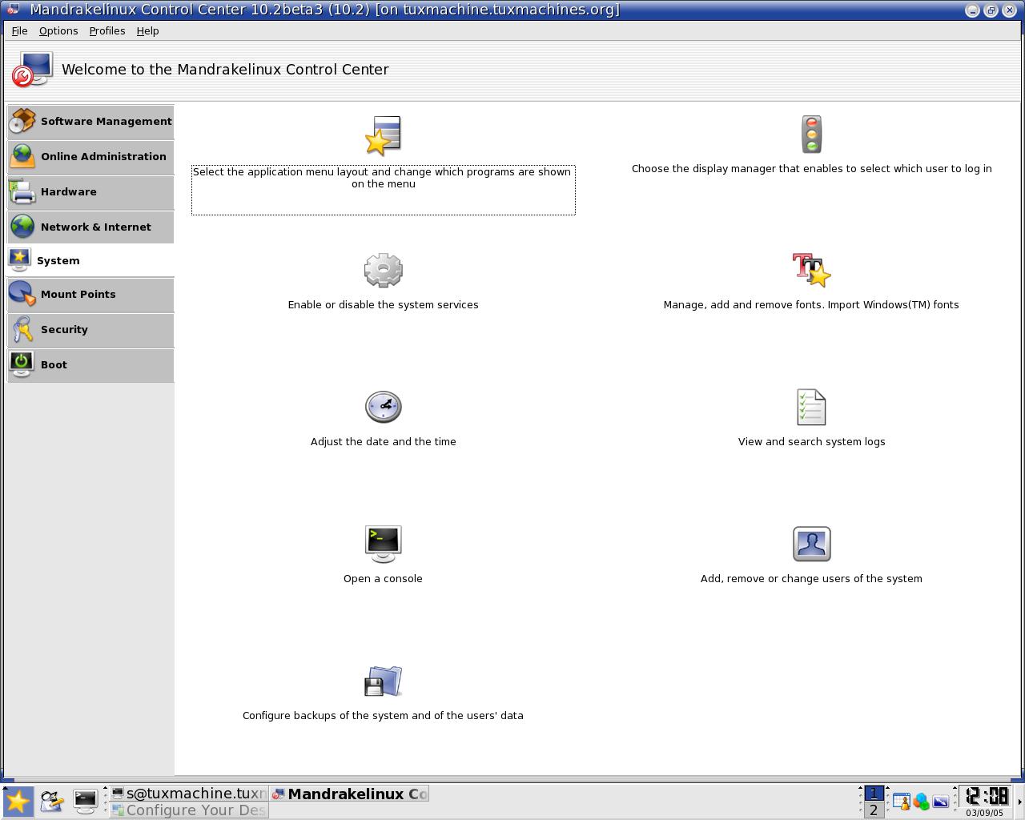1025x820 pixels.
Task: Click 'Select the application menu layout' description
Action: point(383,178)
